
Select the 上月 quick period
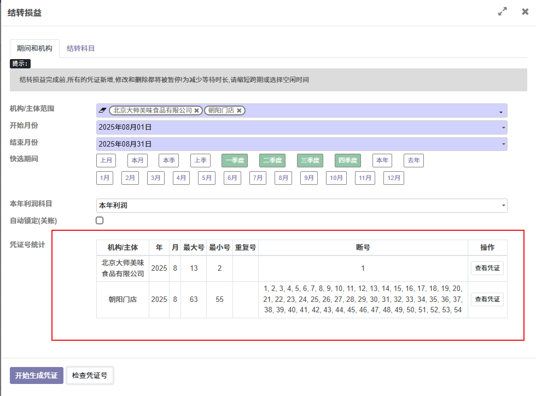tap(106, 161)
